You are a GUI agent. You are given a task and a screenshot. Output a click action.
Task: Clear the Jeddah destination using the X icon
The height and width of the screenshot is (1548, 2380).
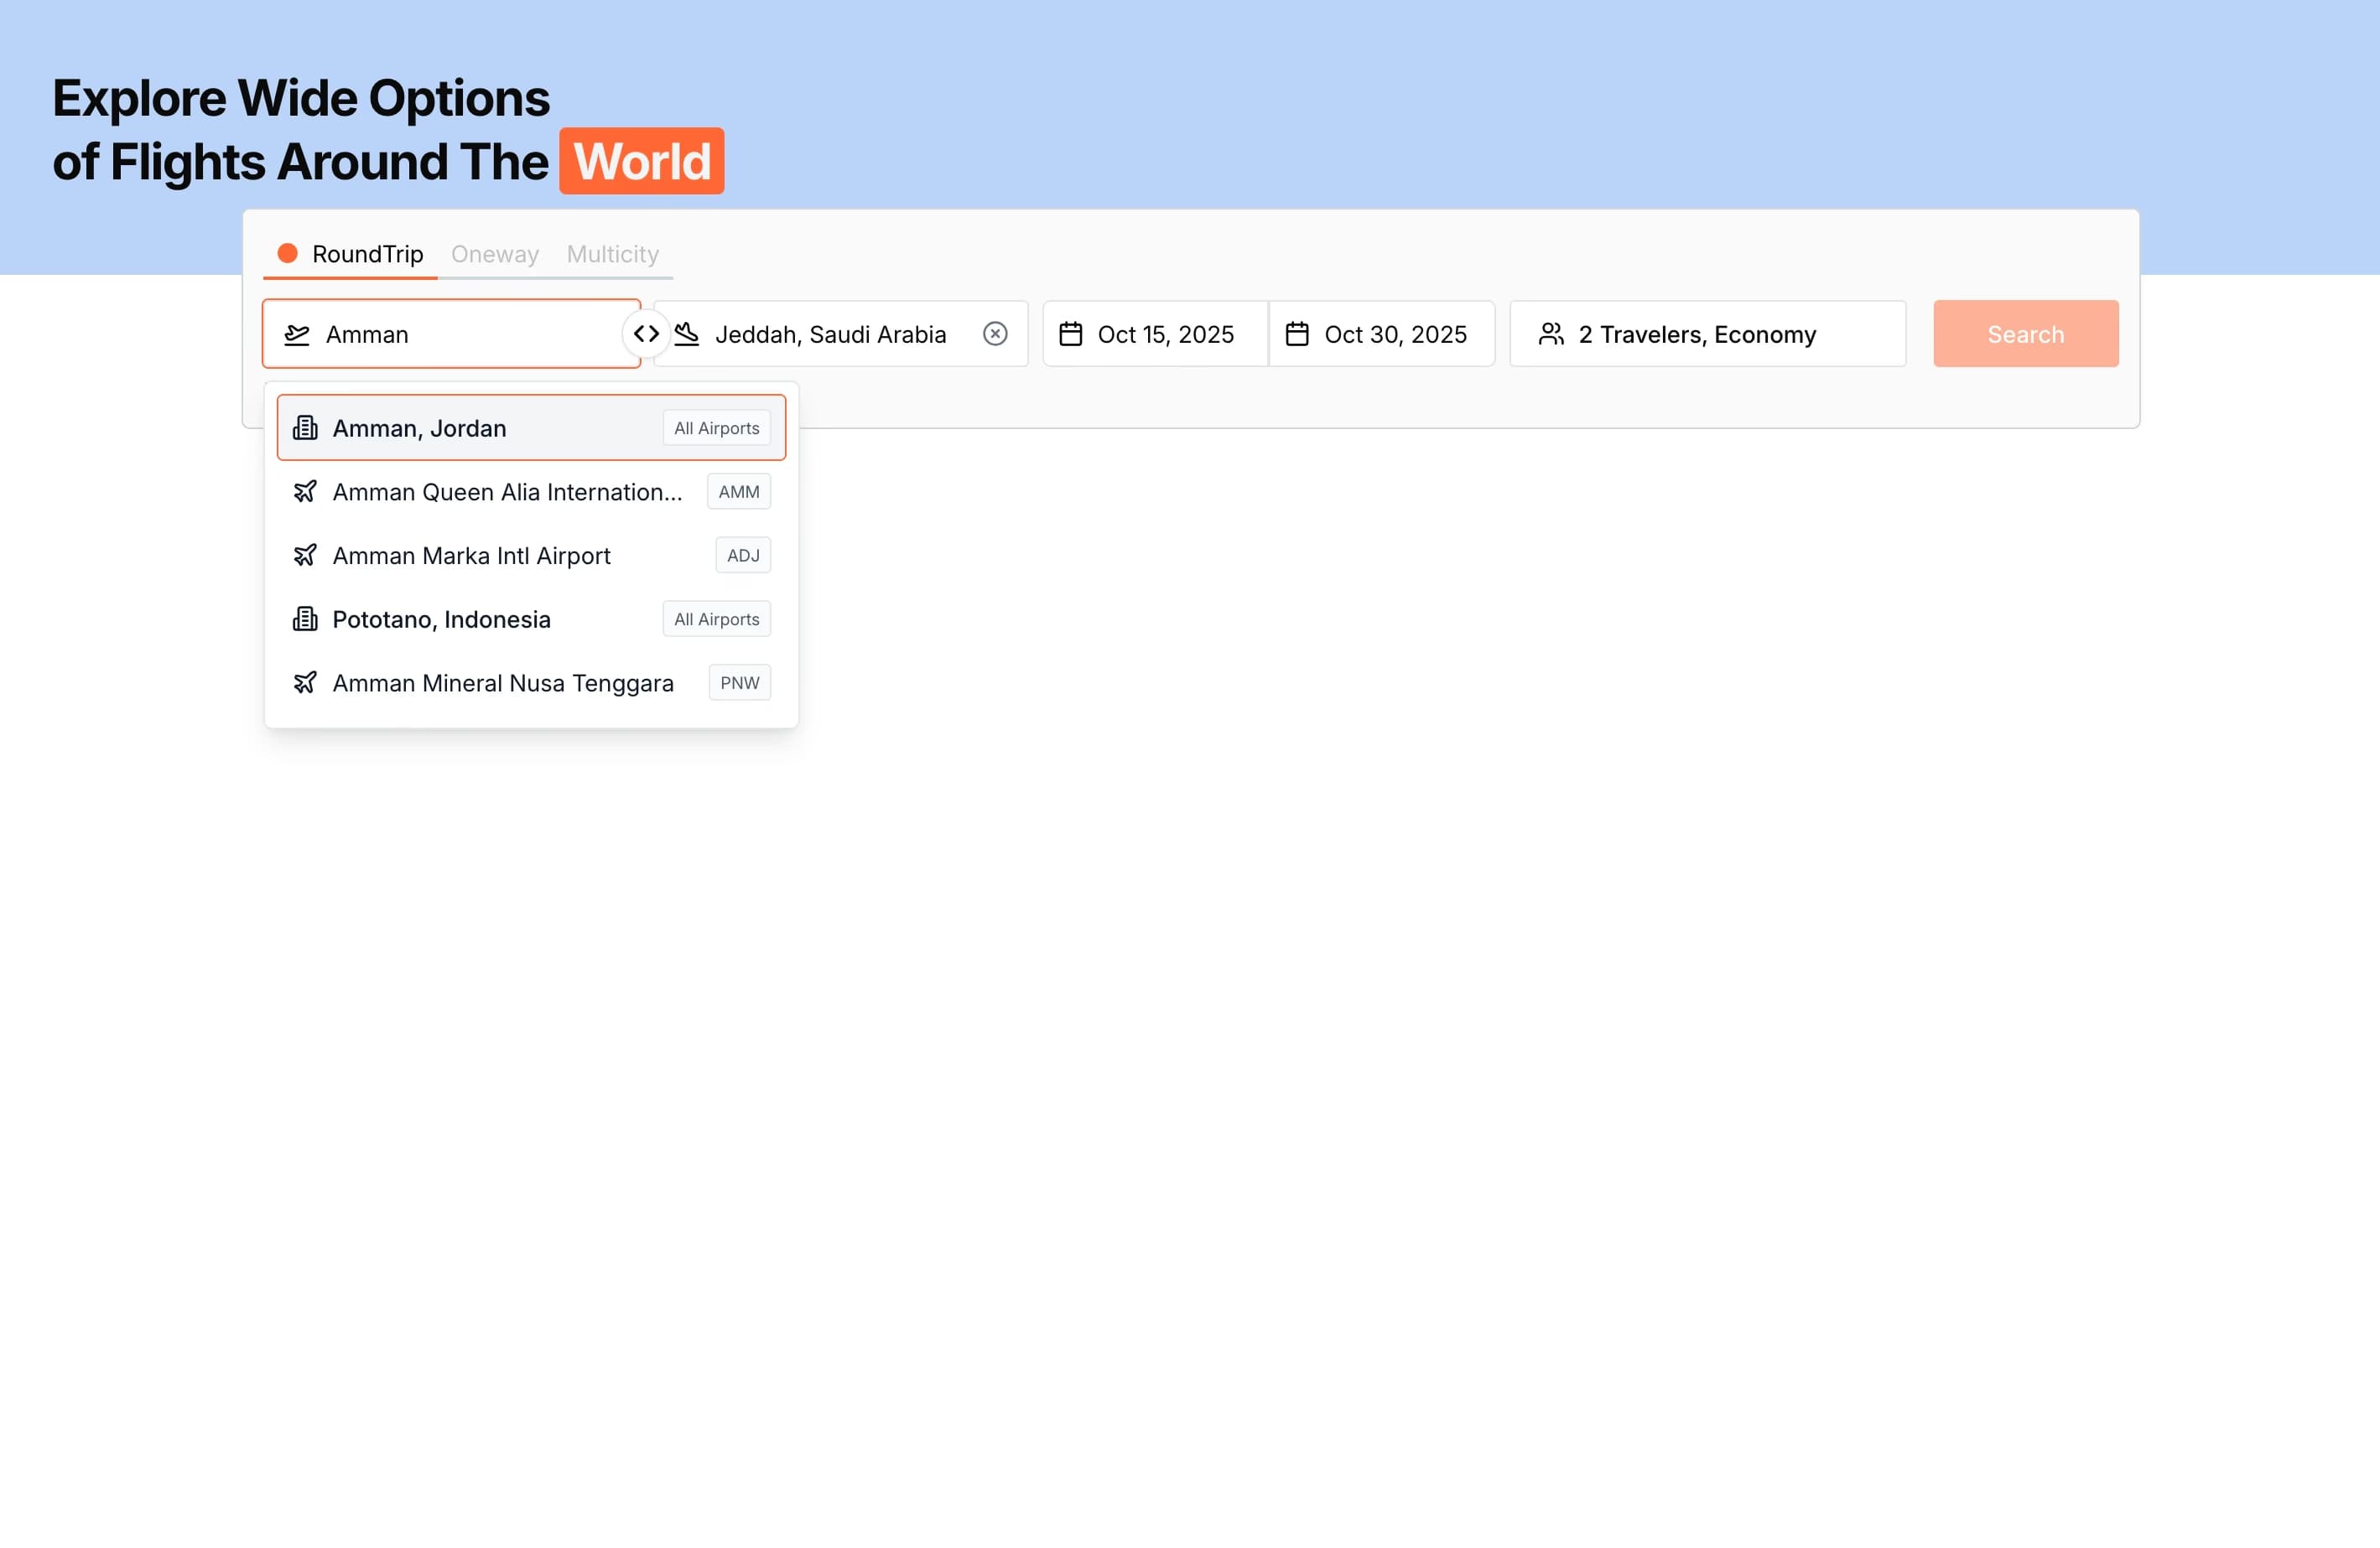click(x=995, y=334)
